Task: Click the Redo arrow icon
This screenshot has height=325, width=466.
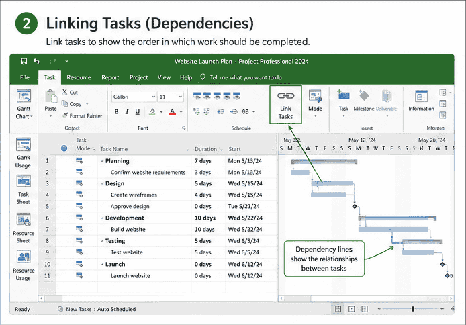Action: coord(53,62)
